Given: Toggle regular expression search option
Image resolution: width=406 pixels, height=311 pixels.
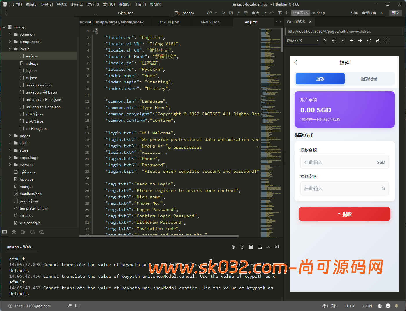Looking at the screenshot, I should point(238,13).
